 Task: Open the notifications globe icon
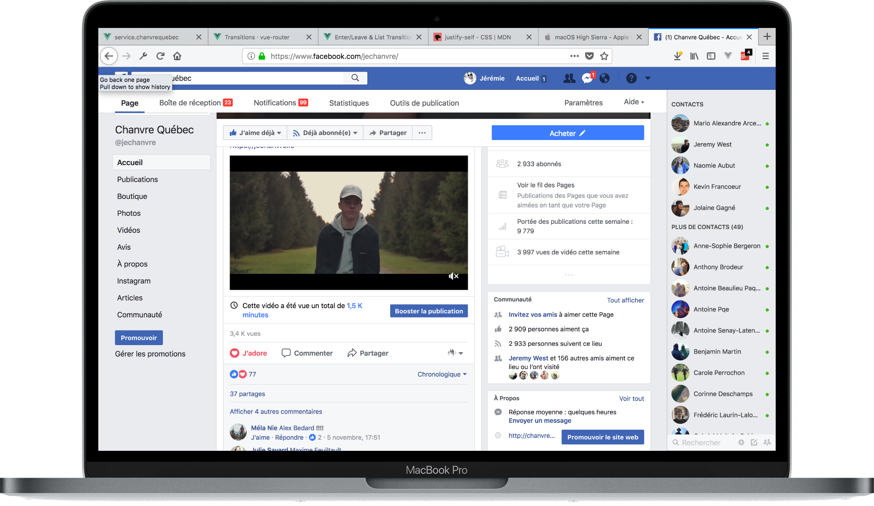(x=605, y=78)
